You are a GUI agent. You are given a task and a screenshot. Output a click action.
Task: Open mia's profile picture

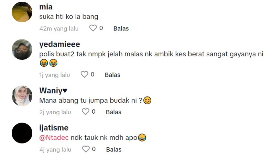[22, 12]
